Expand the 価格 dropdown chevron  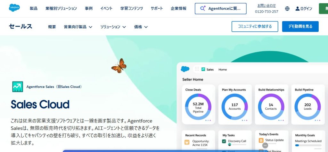click(x=146, y=27)
